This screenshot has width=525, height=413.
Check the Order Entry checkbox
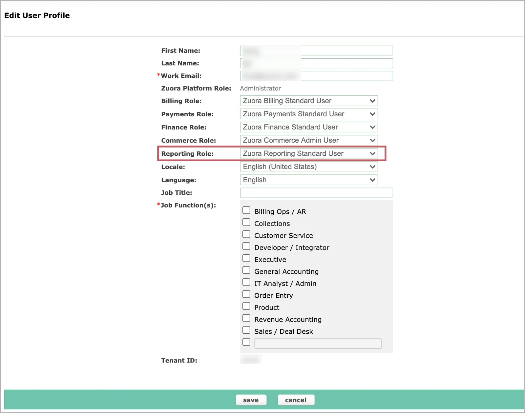(246, 294)
